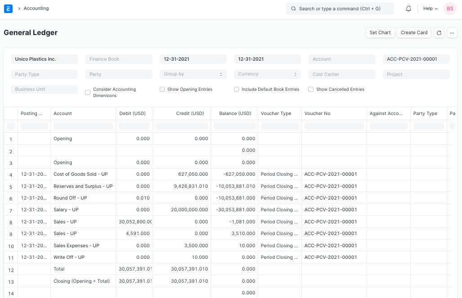Screen dimensions: 462x298
Task: Open the ellipsis menu next to refresh
Action: point(452,32)
